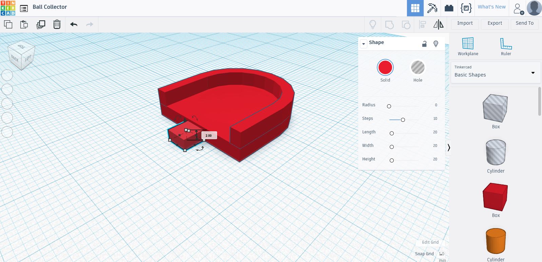Set shape to Hole
This screenshot has height=262, width=542.
[x=418, y=67]
